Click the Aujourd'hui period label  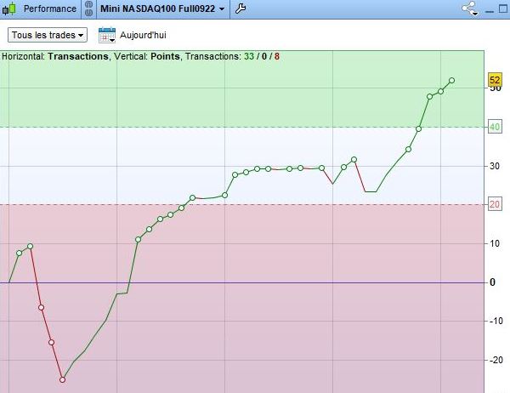click(x=143, y=35)
